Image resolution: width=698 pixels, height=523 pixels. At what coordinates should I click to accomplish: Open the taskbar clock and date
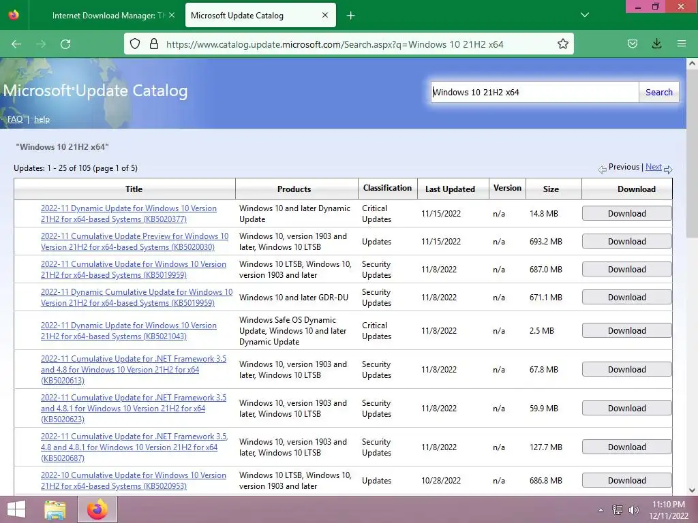coord(668,510)
